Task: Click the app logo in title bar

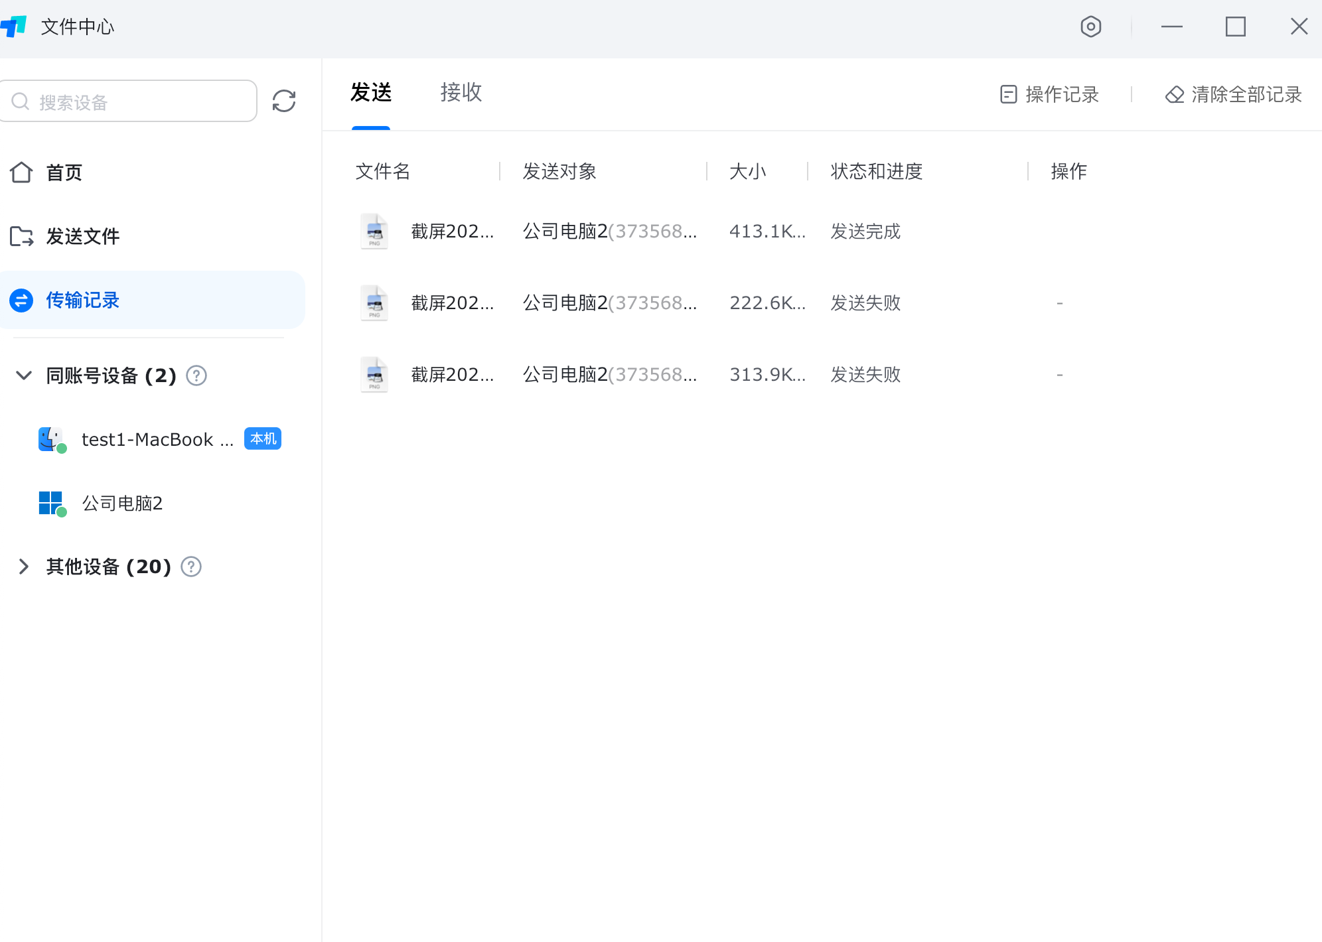Action: click(x=15, y=27)
